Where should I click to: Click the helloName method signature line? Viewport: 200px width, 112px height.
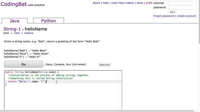click(x=32, y=72)
